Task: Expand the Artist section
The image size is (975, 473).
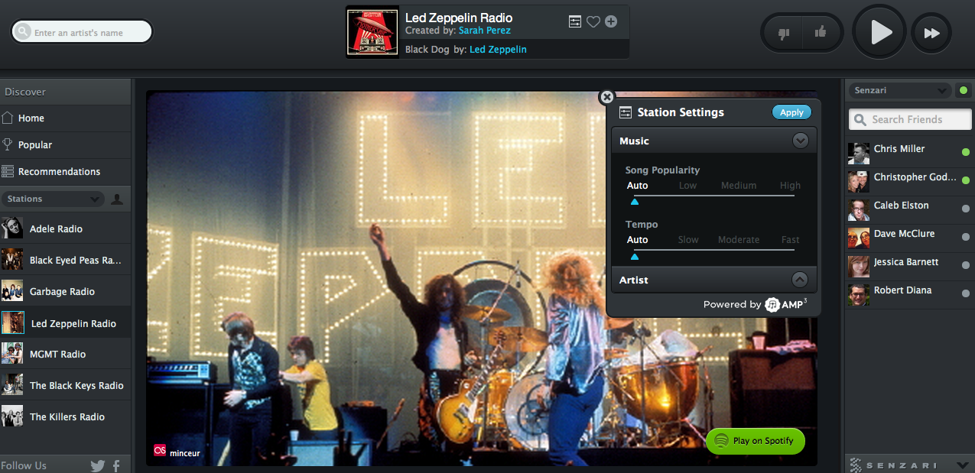Action: 799,280
